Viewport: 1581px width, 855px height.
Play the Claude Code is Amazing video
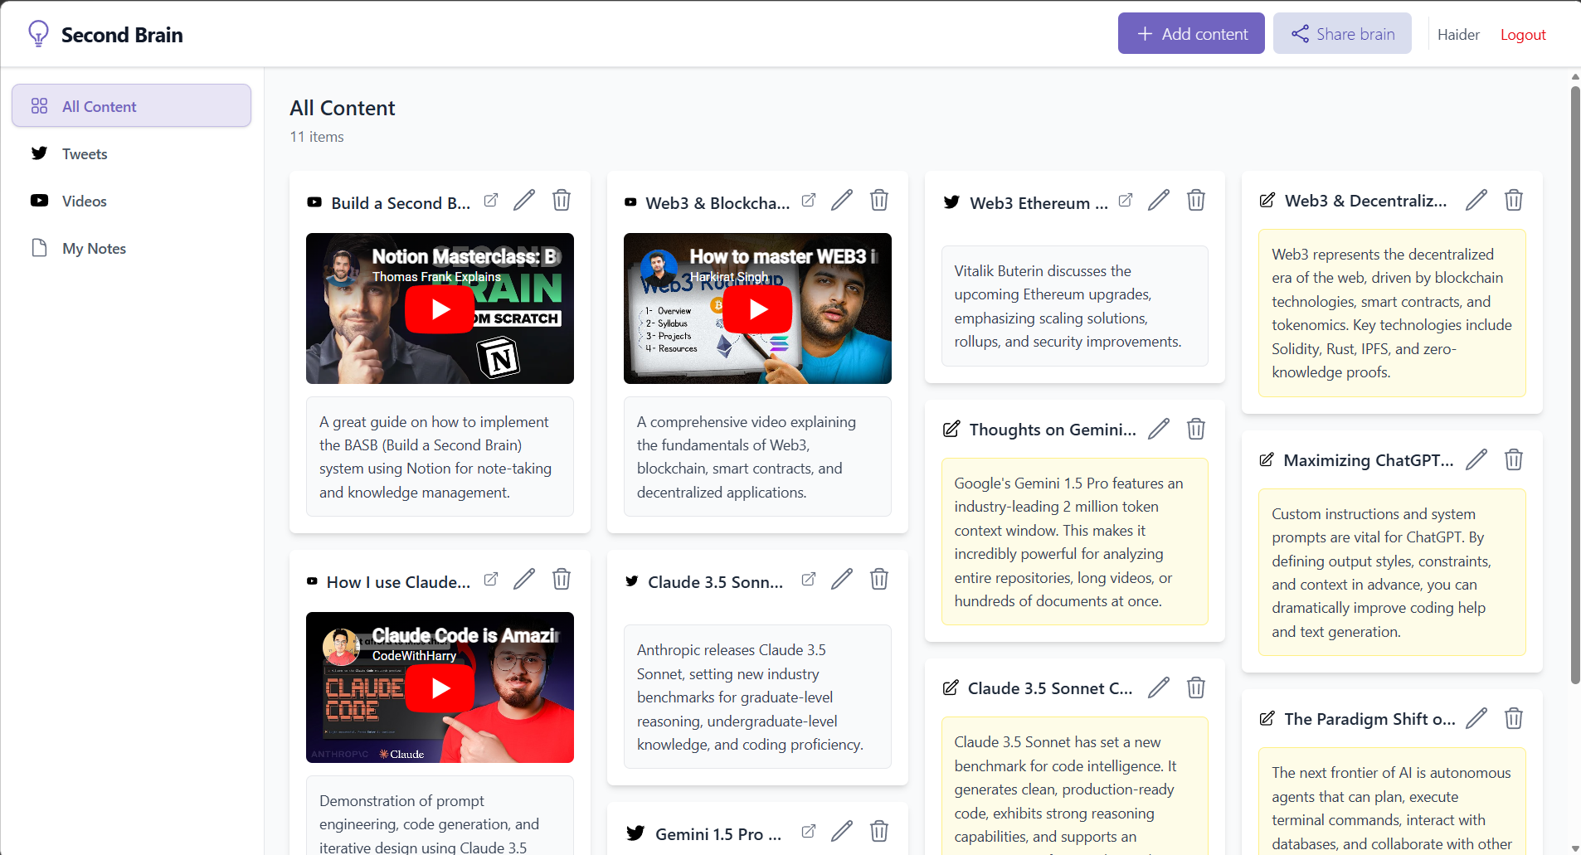pos(440,688)
